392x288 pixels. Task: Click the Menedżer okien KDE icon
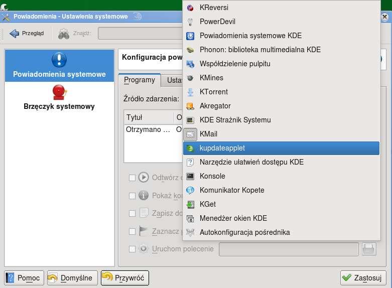click(x=190, y=218)
